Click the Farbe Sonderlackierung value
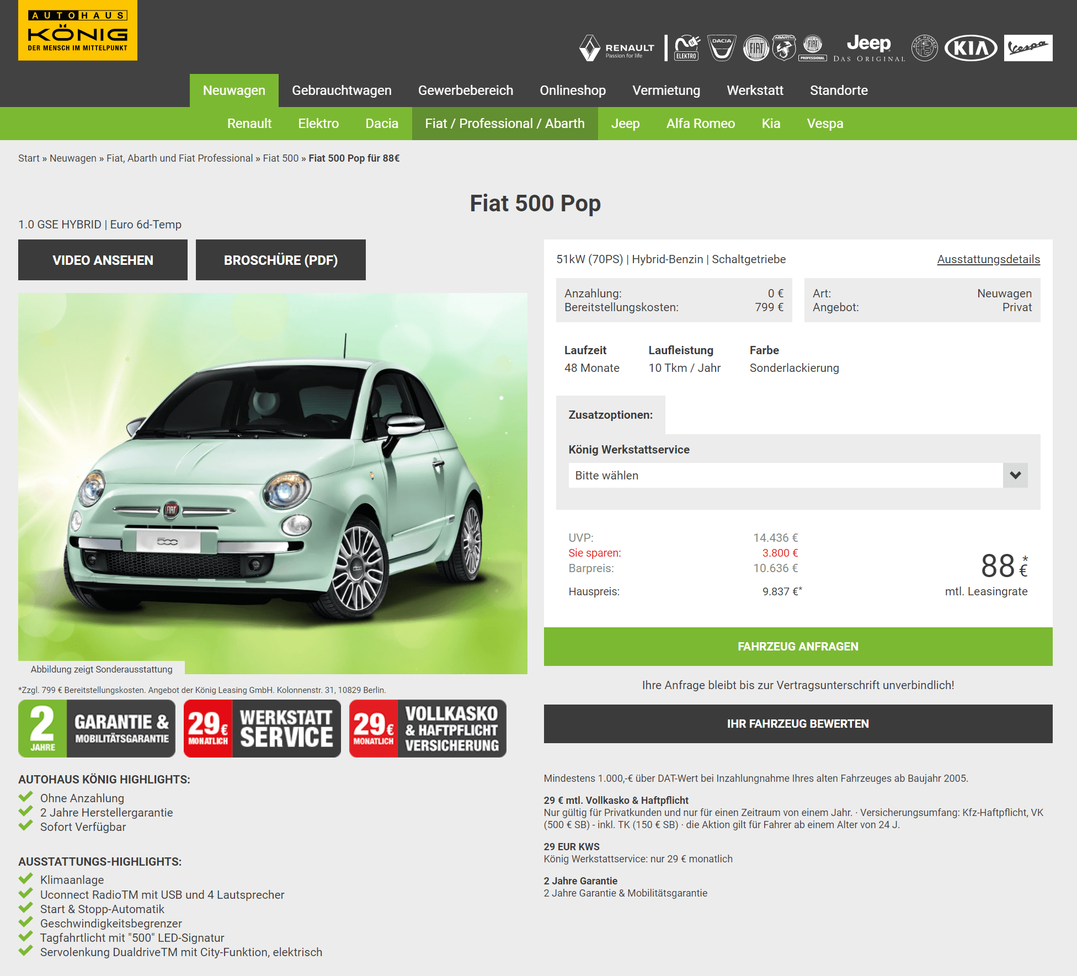Image resolution: width=1077 pixels, height=976 pixels. (x=794, y=368)
